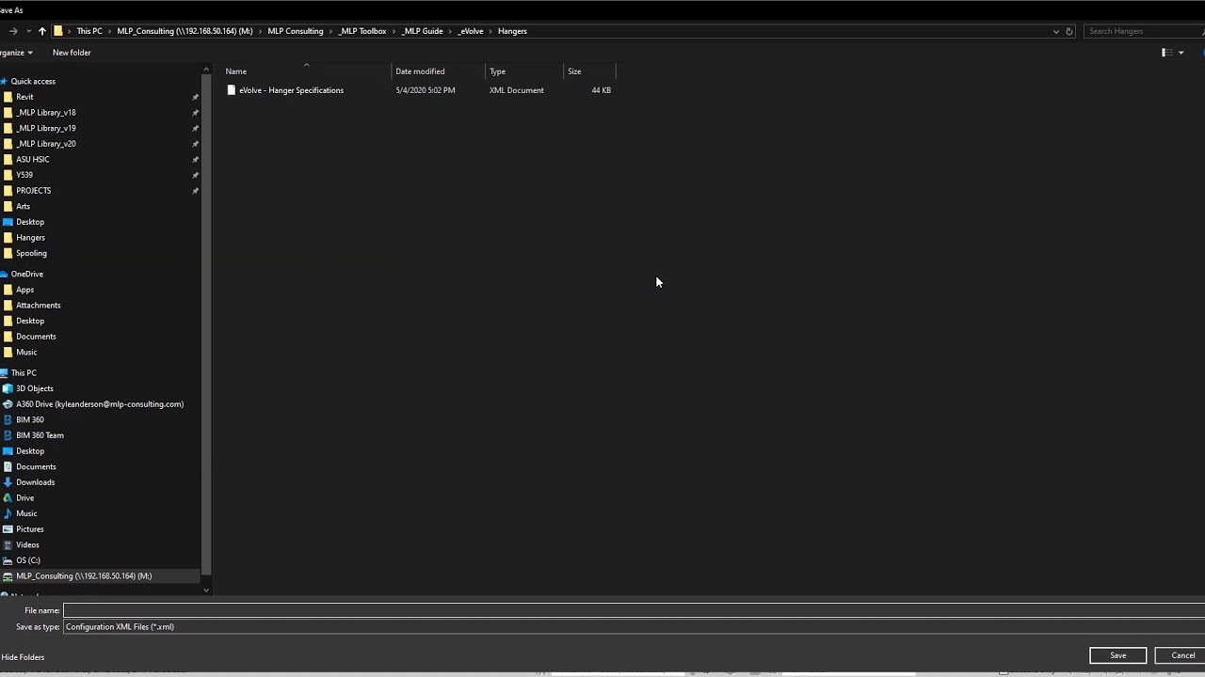Viewport: 1205px width, 677px height.
Task: Open the recent locations dropdown arrow
Action: point(28,31)
